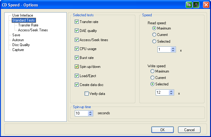Screen dimensions: 211x137
Task: Select Transfer Rate in the options tree
Action: click(28, 25)
